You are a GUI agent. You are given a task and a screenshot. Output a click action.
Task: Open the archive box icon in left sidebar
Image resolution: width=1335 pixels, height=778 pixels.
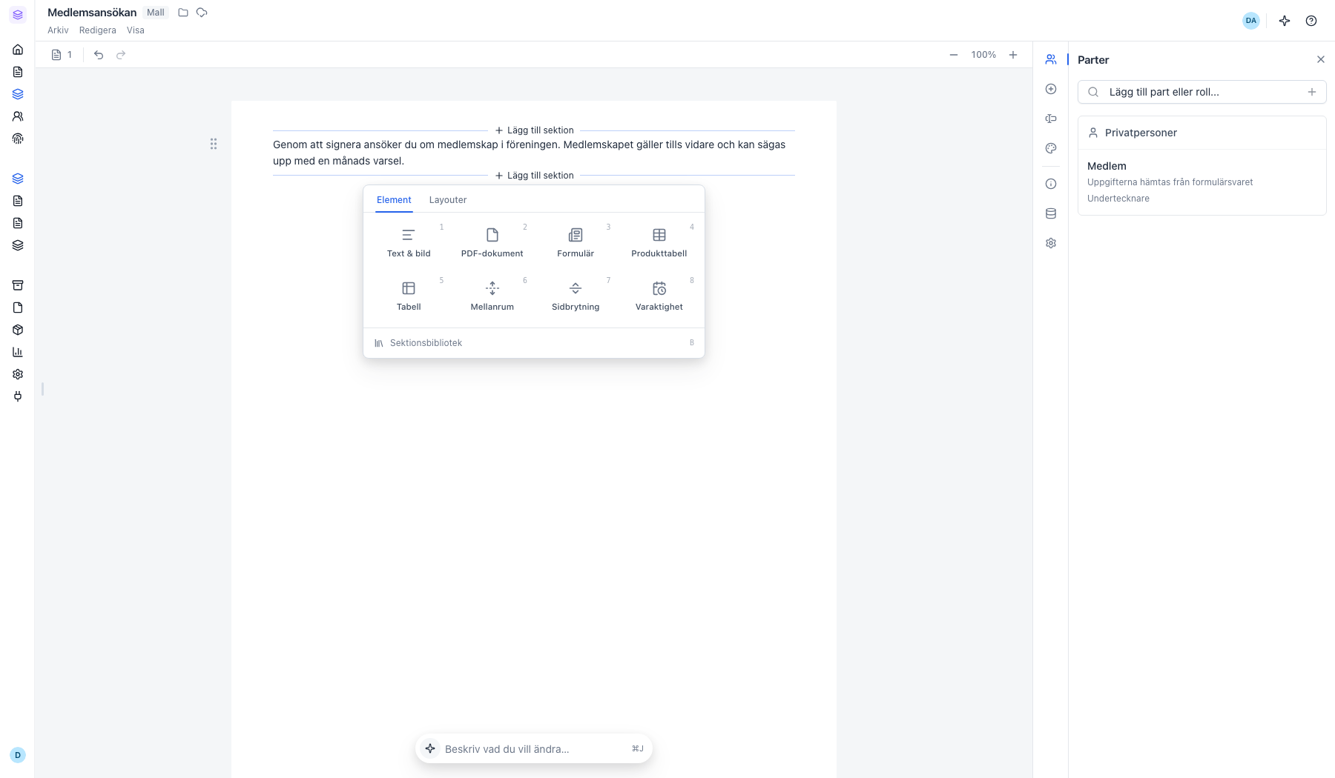tap(18, 285)
